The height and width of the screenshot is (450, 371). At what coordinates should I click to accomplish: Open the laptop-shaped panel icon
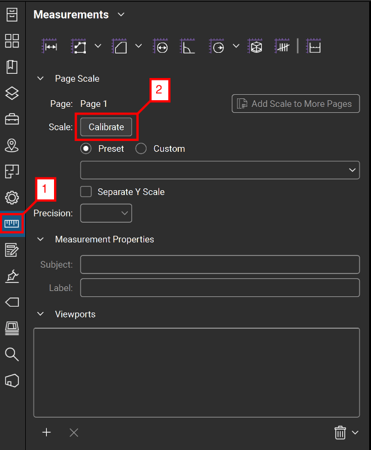point(12,328)
